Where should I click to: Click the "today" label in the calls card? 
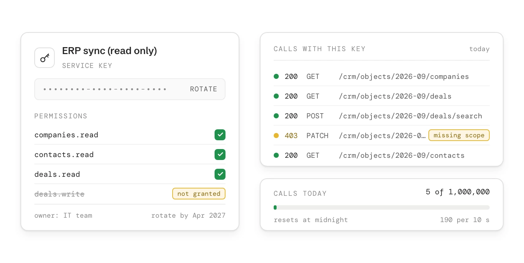coord(479,49)
